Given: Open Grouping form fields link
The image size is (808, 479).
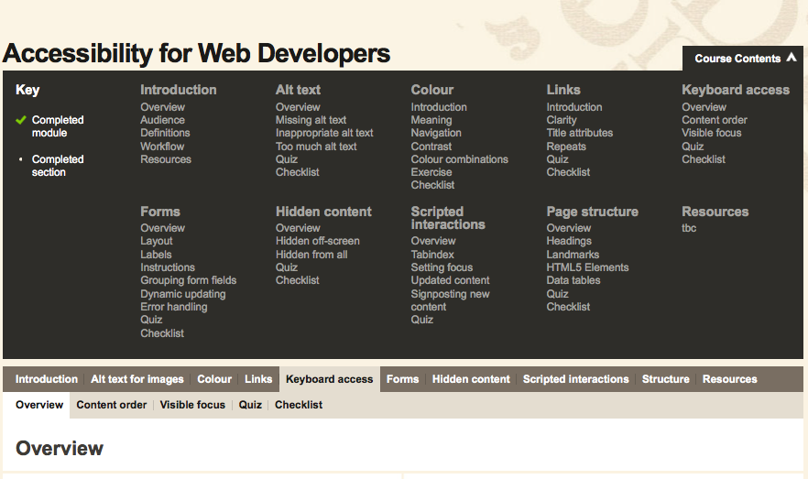Looking at the screenshot, I should tap(188, 280).
